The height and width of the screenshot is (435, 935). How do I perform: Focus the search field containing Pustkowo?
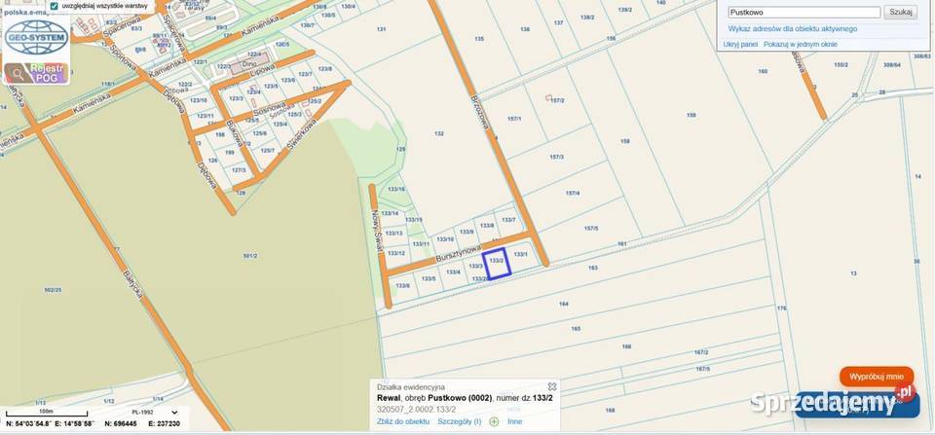(804, 12)
